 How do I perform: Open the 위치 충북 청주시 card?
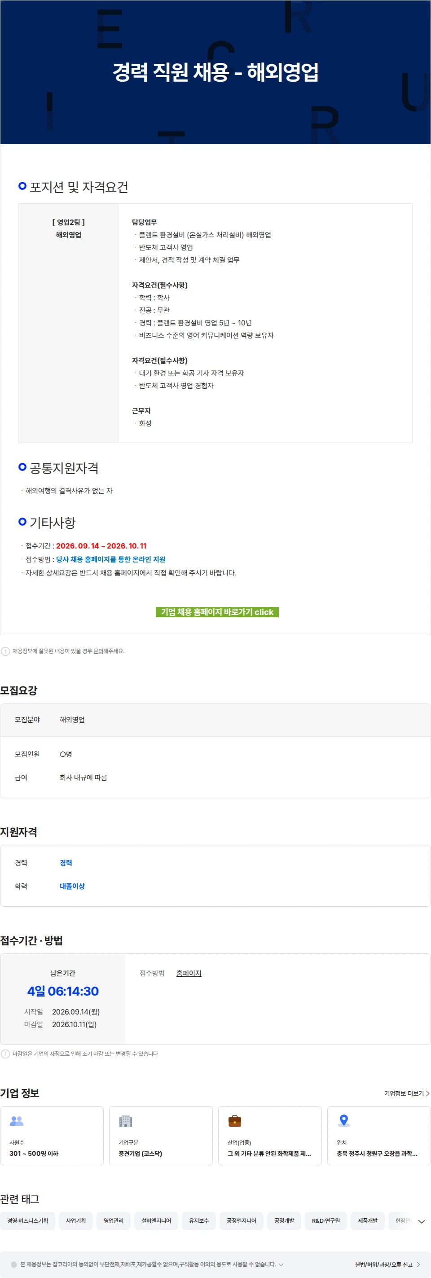[x=379, y=1135]
